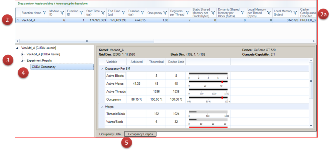Select the Occupancy Data tab
Viewport: 334px width, 153px height.
click(110, 134)
